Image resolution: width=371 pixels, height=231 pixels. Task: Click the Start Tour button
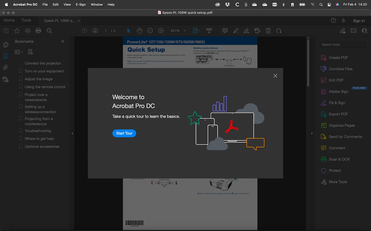tap(124, 133)
